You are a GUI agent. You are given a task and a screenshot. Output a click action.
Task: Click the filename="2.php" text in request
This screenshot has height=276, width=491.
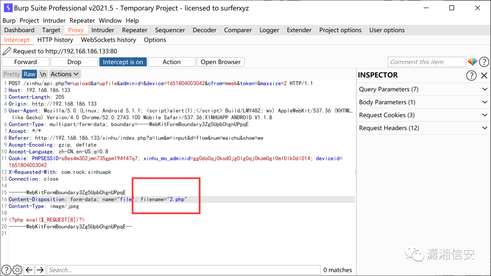[164, 199]
